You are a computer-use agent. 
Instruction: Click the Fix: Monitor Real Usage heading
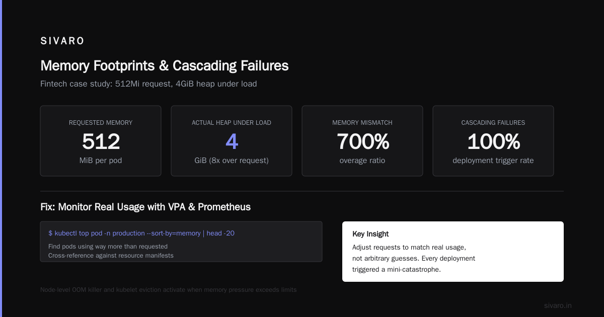click(145, 207)
